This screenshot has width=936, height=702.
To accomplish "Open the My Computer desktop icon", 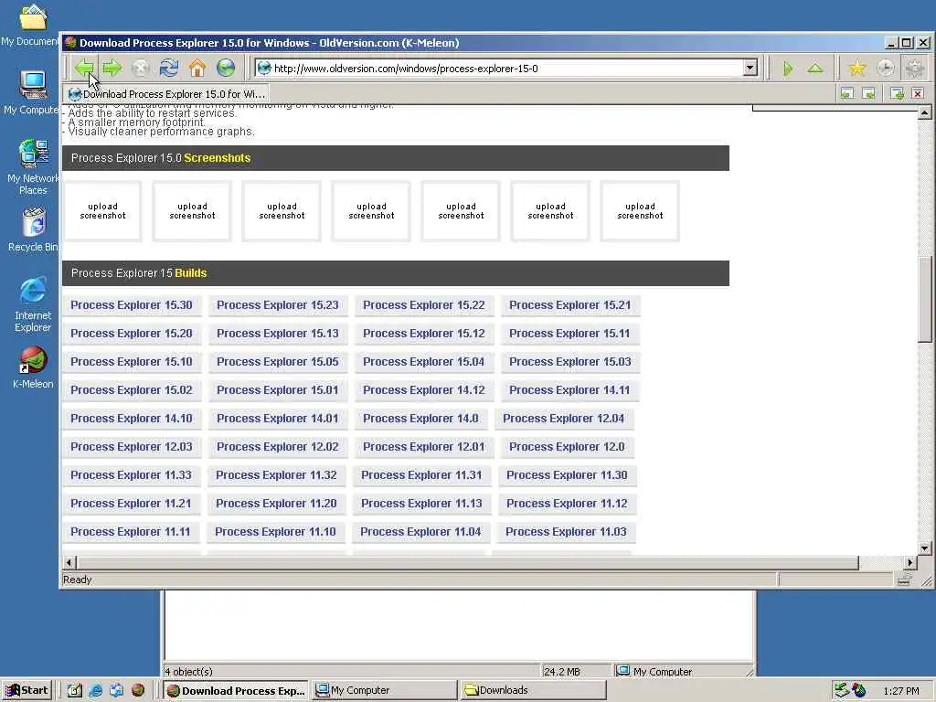I will pos(32,92).
